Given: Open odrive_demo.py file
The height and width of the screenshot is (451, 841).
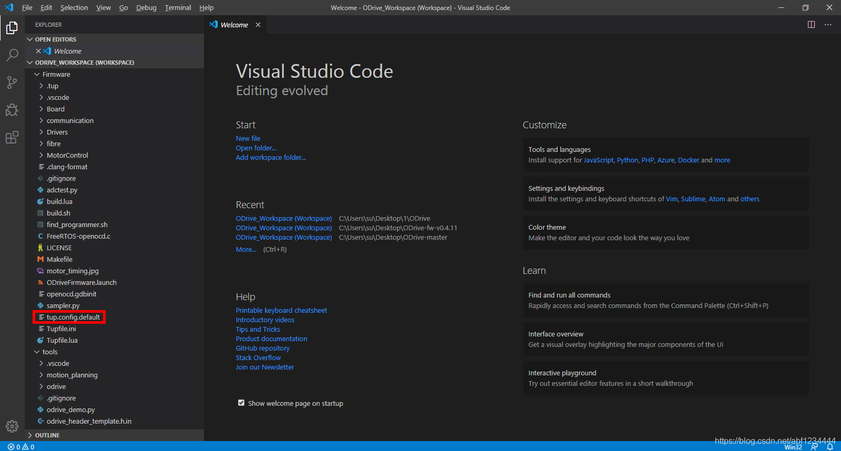Looking at the screenshot, I should (x=70, y=409).
